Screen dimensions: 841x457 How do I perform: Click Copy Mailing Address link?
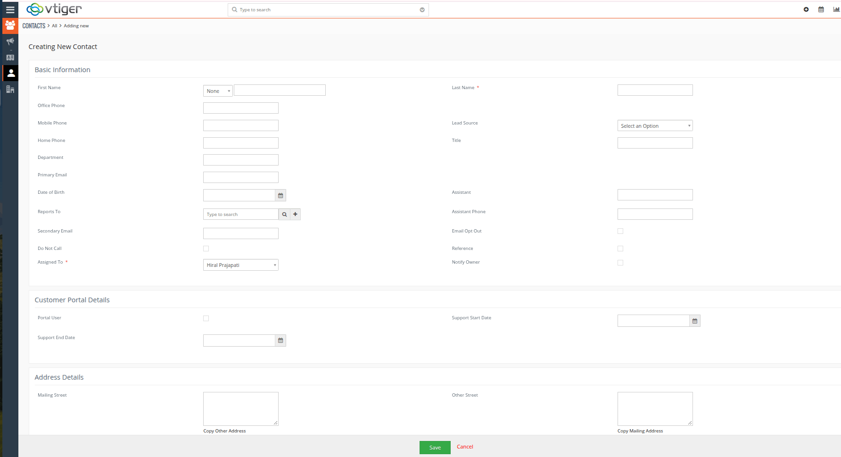[x=640, y=431]
